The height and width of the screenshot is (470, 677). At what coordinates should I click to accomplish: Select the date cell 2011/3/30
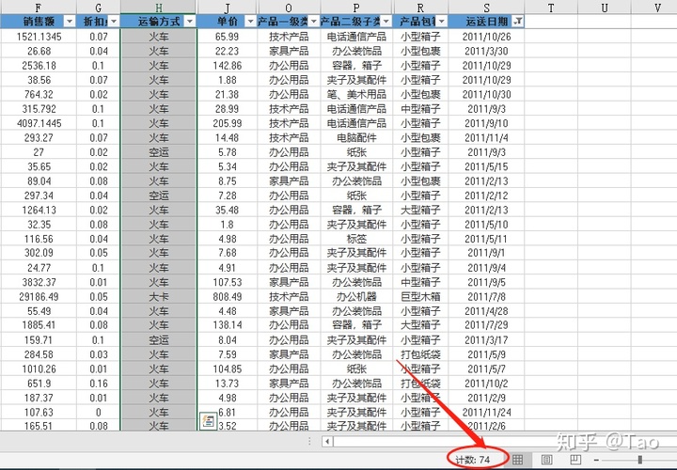(487, 51)
